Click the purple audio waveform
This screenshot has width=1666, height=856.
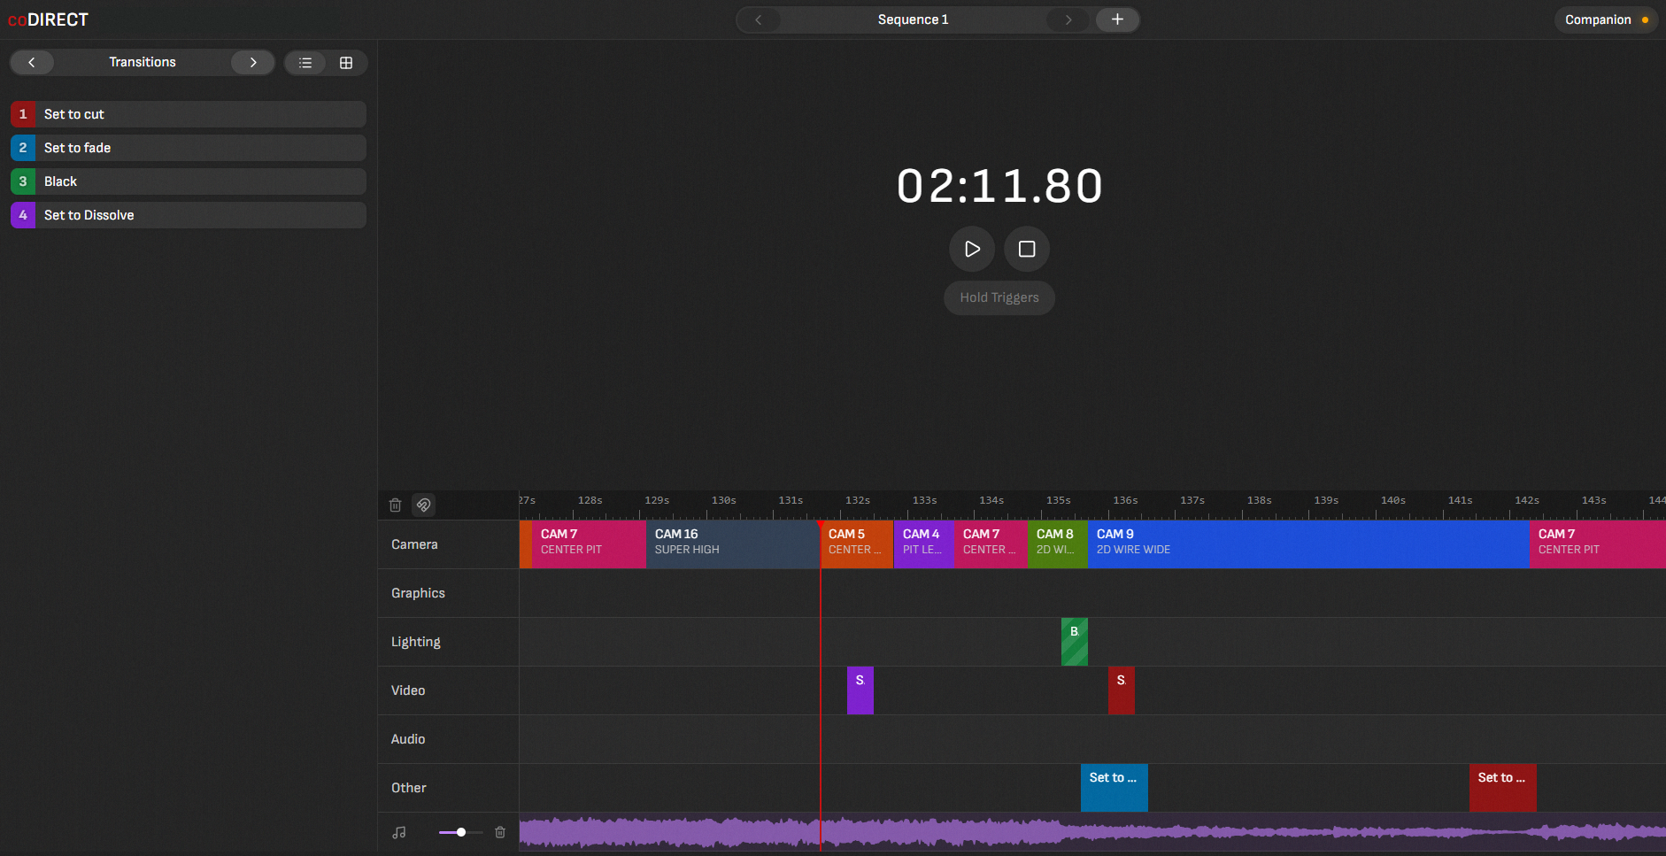[x=1092, y=832]
